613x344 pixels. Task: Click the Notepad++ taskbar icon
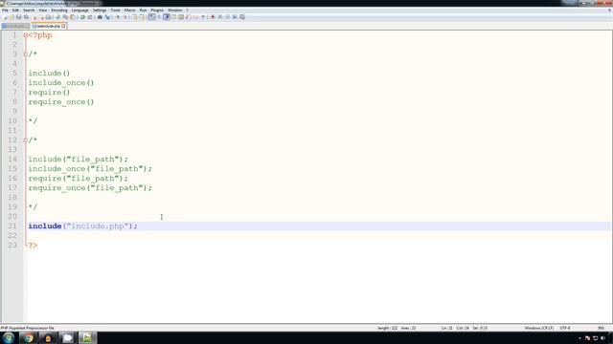pos(87,337)
